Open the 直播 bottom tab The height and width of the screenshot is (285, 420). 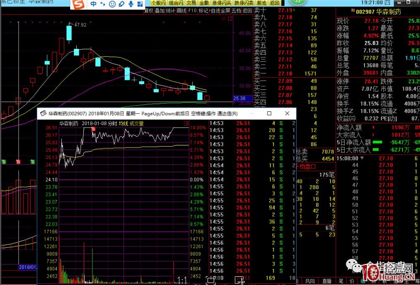pyautogui.click(x=327, y=282)
